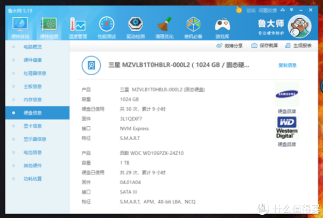
Task: Click the Western Digital brand logo
Action: [x=287, y=128]
